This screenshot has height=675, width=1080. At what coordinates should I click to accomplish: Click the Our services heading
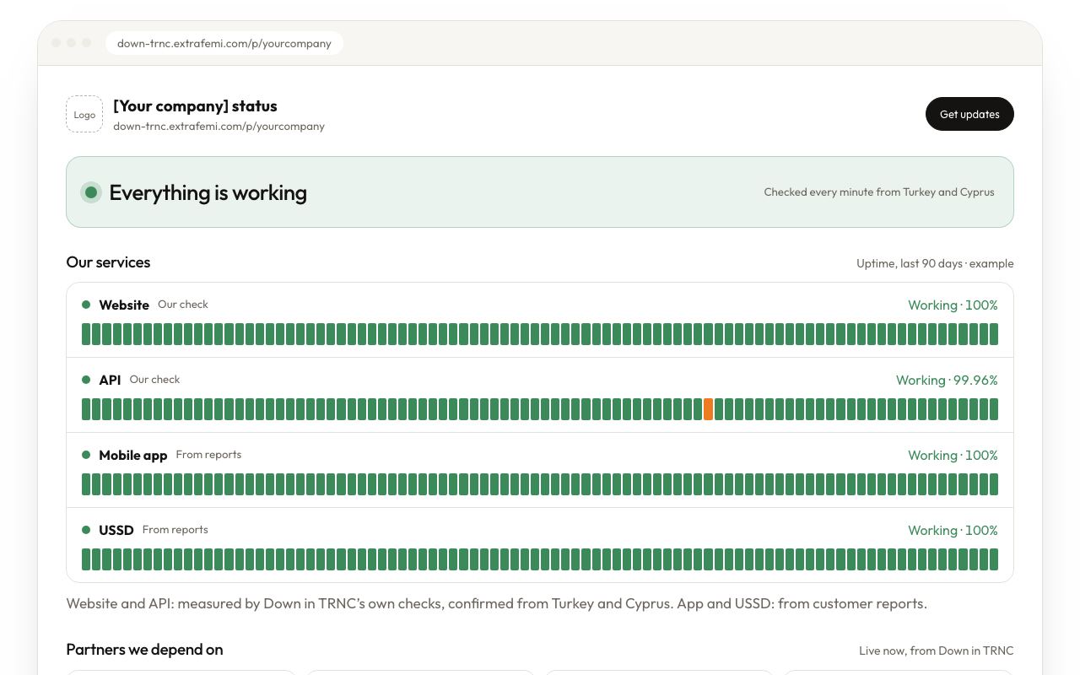(108, 262)
